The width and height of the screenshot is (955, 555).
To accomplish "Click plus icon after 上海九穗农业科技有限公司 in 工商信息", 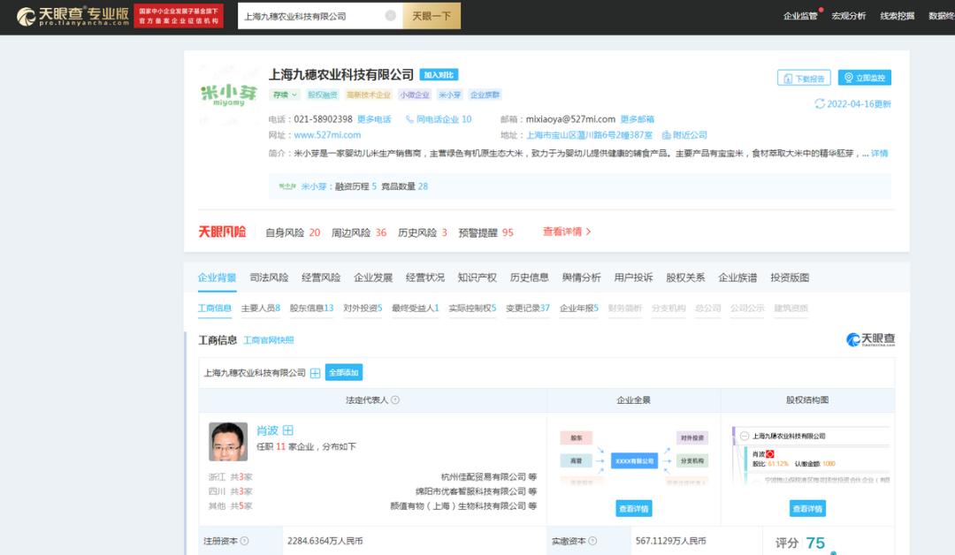I will coord(315,372).
